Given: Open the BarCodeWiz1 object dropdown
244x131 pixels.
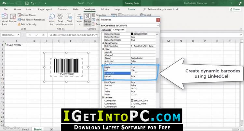Looking at the screenshot, I should point(158,26).
